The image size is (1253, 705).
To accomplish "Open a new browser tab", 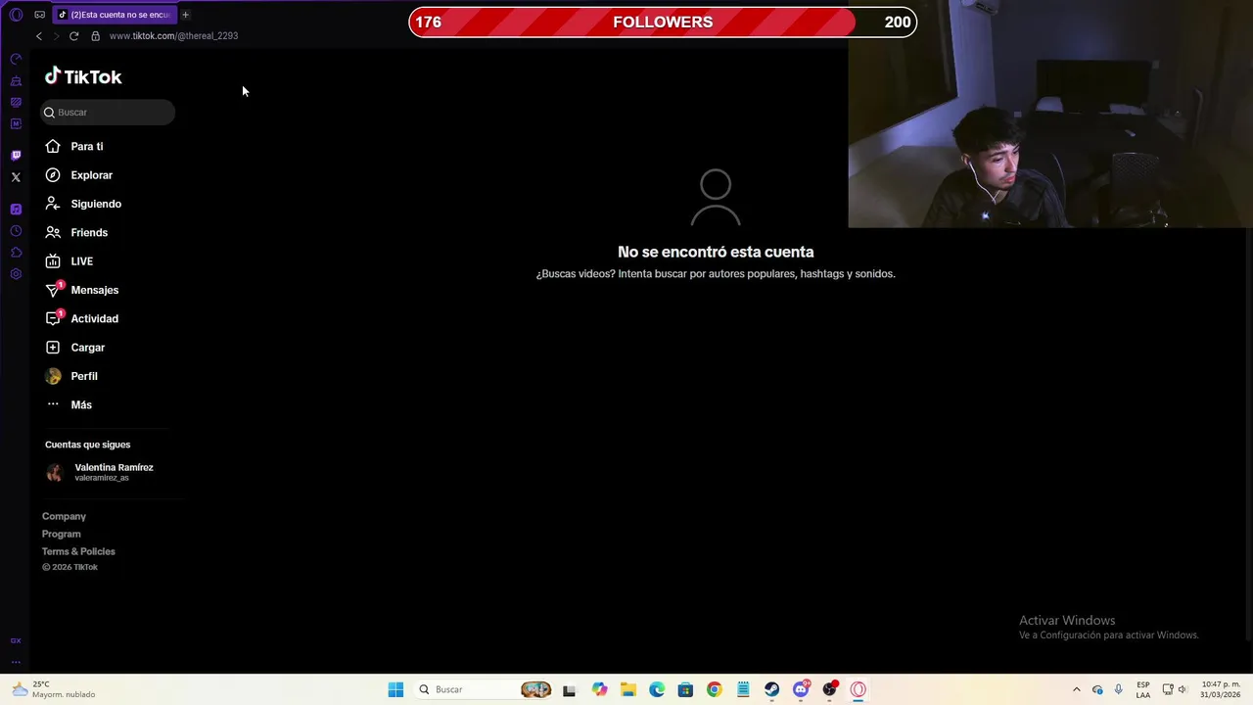I will pos(185,15).
